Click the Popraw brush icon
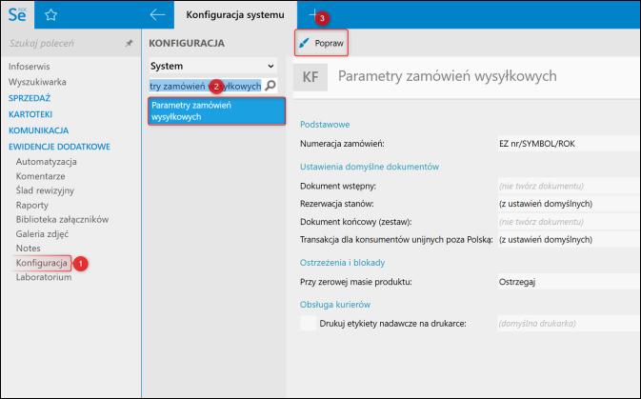Screen dimensions: 641x399 [305, 44]
